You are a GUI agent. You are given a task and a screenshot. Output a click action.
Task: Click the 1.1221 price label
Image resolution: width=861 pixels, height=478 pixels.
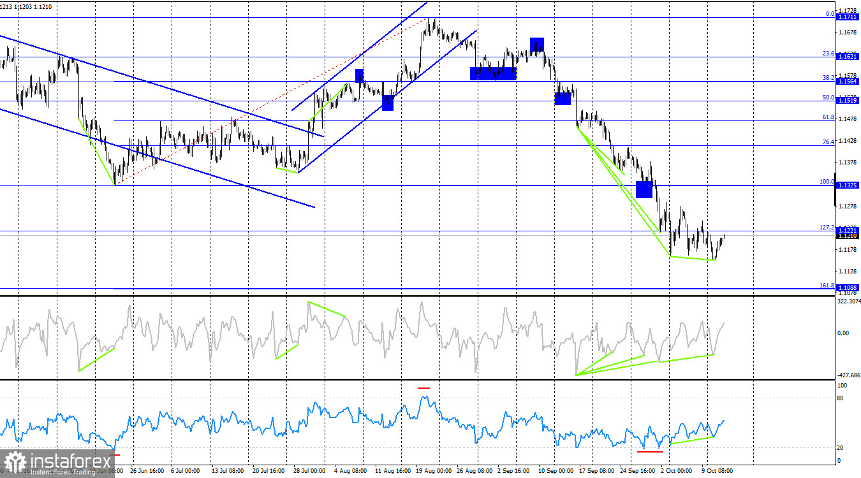848,230
